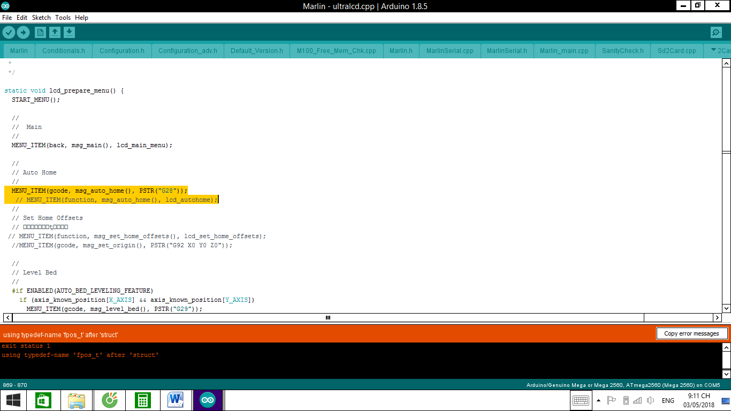Open the Windows Store from taskbar
This screenshot has height=411, width=731.
(x=43, y=400)
